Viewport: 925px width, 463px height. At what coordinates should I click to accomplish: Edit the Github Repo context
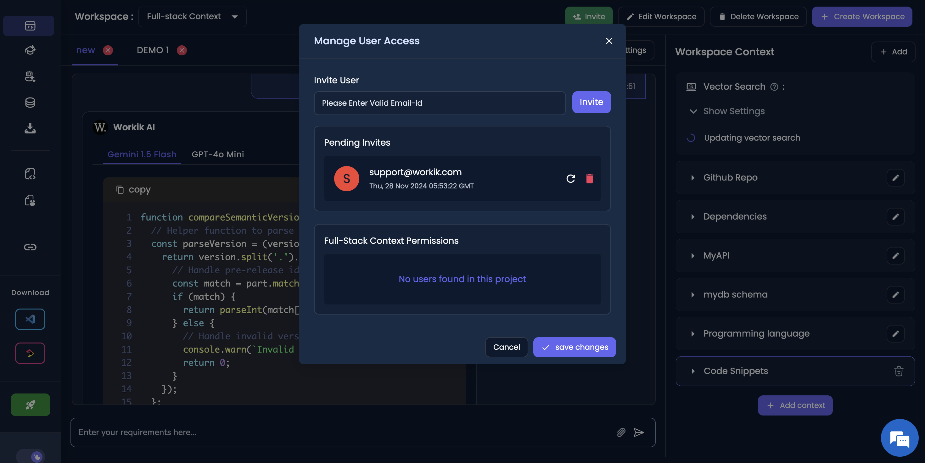[895, 178]
